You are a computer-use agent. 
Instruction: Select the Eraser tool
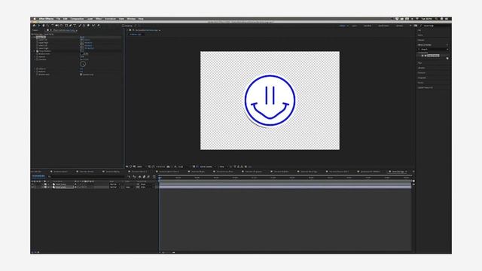88,26
